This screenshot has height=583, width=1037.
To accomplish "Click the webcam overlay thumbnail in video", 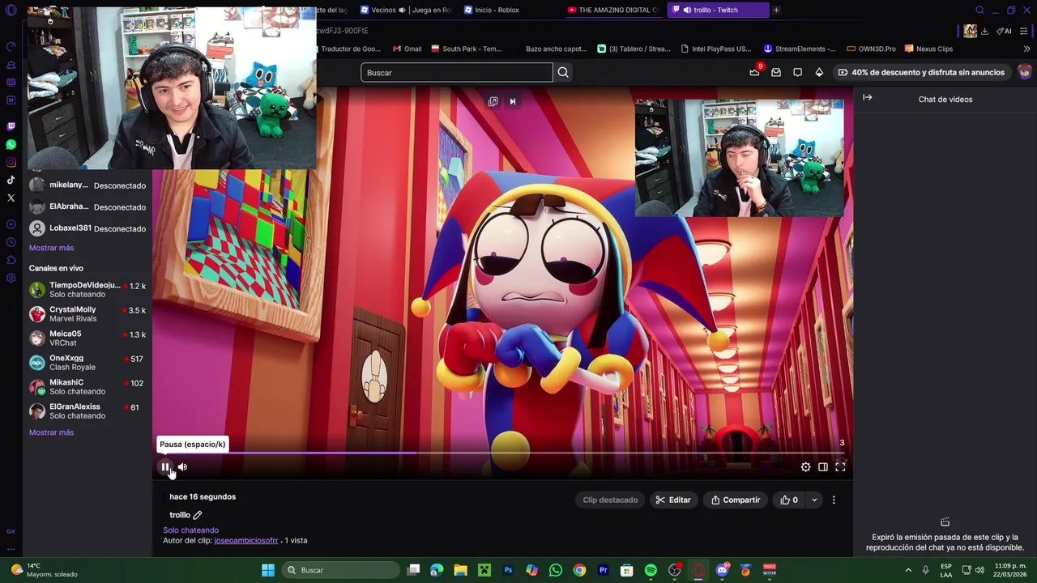I will point(739,158).
